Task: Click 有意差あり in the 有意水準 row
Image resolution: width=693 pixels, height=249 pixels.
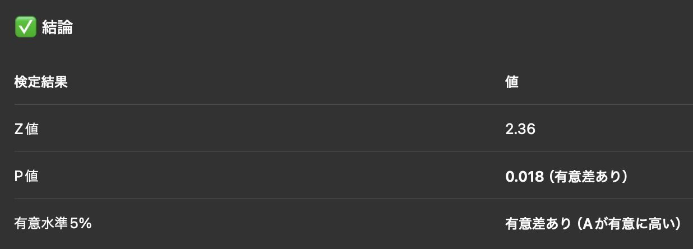Action: 535,224
